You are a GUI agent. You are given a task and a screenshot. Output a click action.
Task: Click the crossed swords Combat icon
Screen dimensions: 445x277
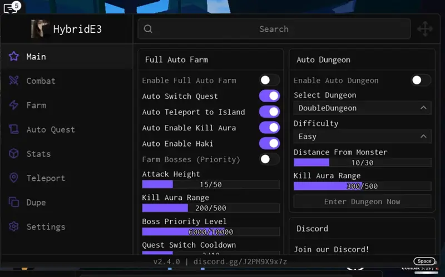coord(14,81)
